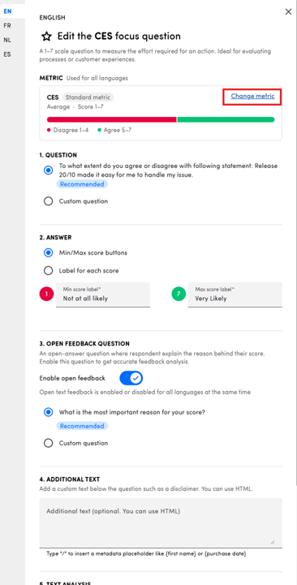Select the recommended CES question radio

point(48,170)
